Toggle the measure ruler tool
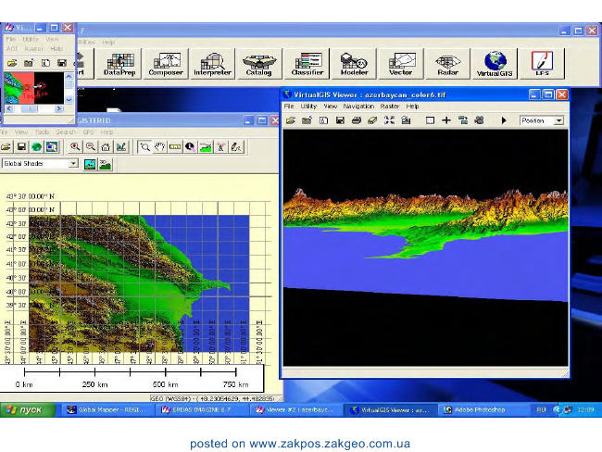The height and width of the screenshot is (452, 602). point(175,146)
